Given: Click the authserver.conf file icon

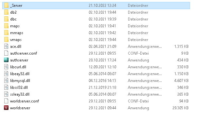Looking at the screenshot, I should (6, 53).
